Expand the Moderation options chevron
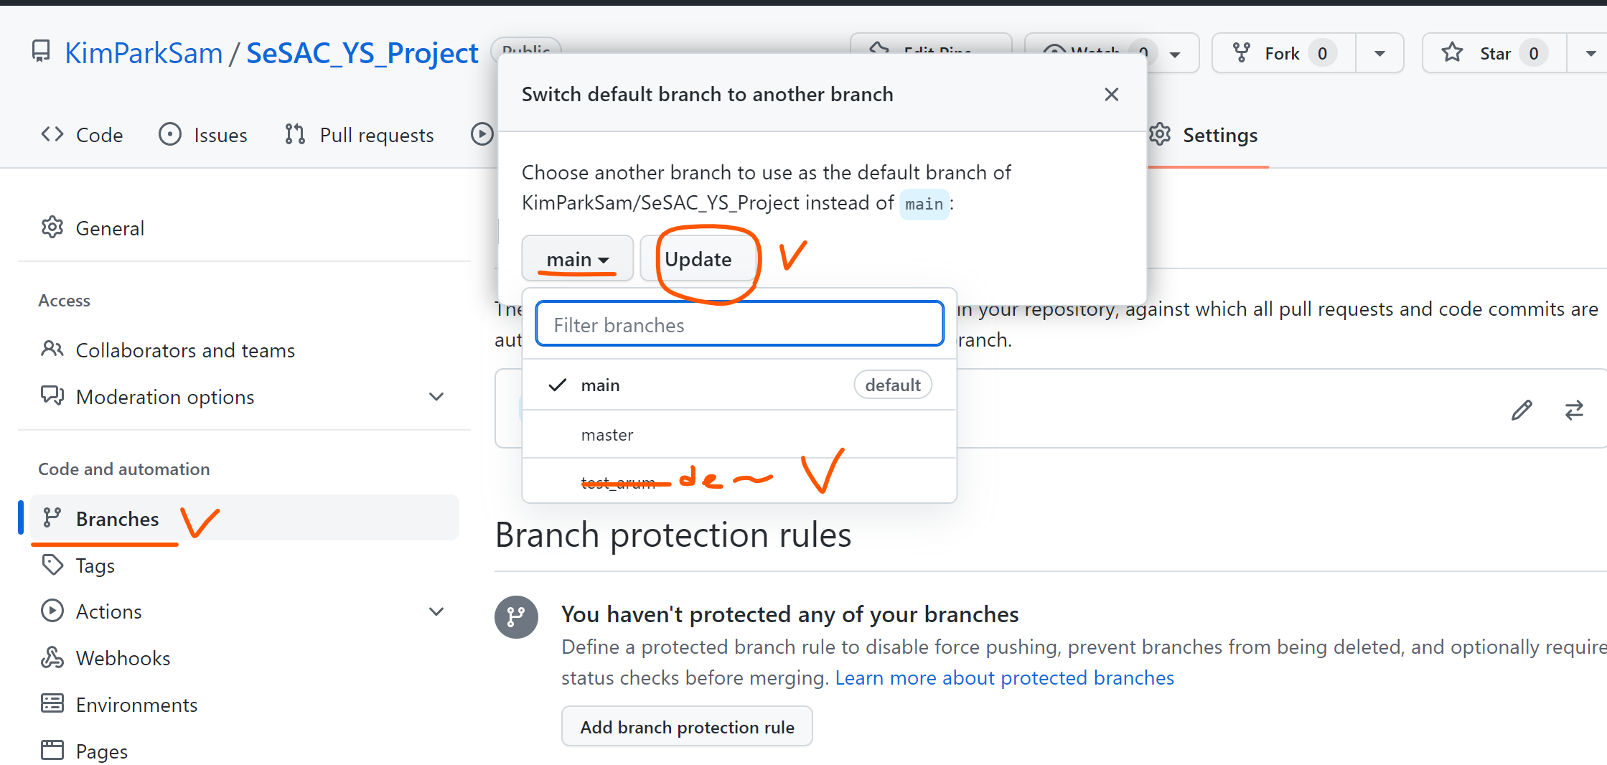 click(436, 397)
